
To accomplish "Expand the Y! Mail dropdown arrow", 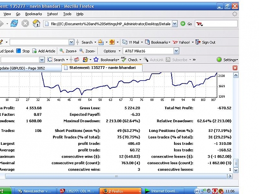I will click(142, 42).
